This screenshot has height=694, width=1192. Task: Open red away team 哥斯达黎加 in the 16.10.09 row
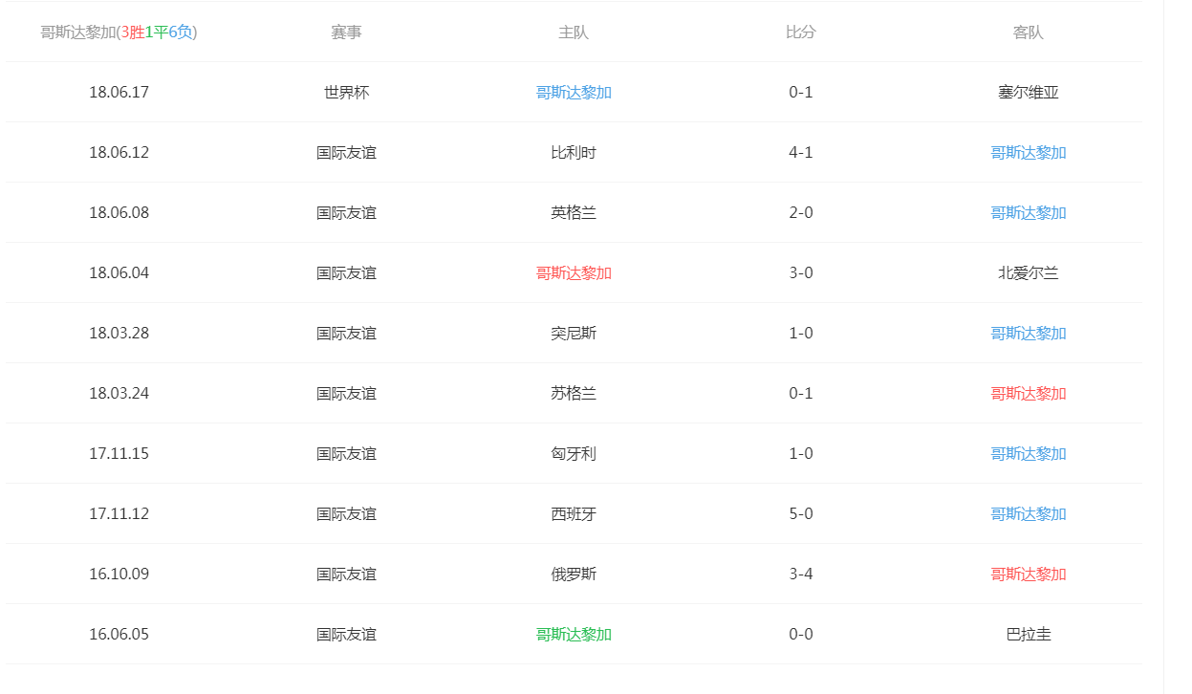tap(1029, 575)
